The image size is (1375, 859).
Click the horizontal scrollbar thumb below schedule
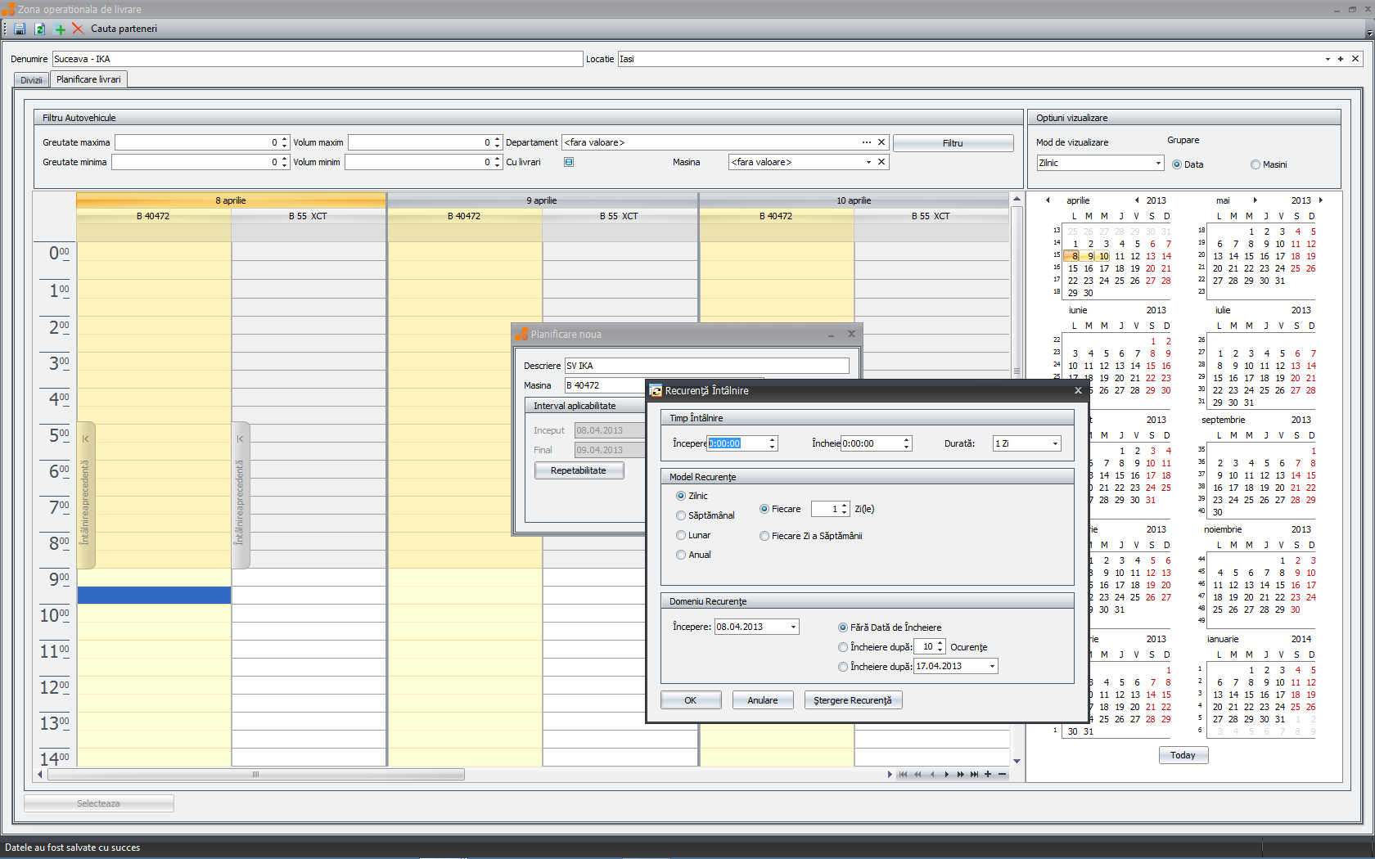click(255, 774)
